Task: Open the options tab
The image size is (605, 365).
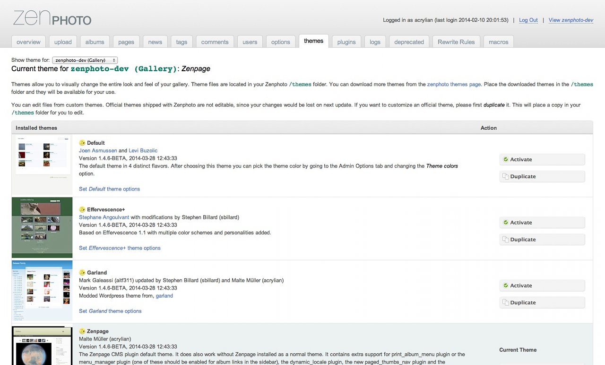Action: (280, 42)
